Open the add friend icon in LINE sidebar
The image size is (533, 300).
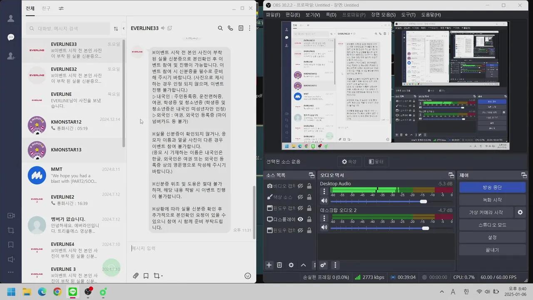[11, 56]
